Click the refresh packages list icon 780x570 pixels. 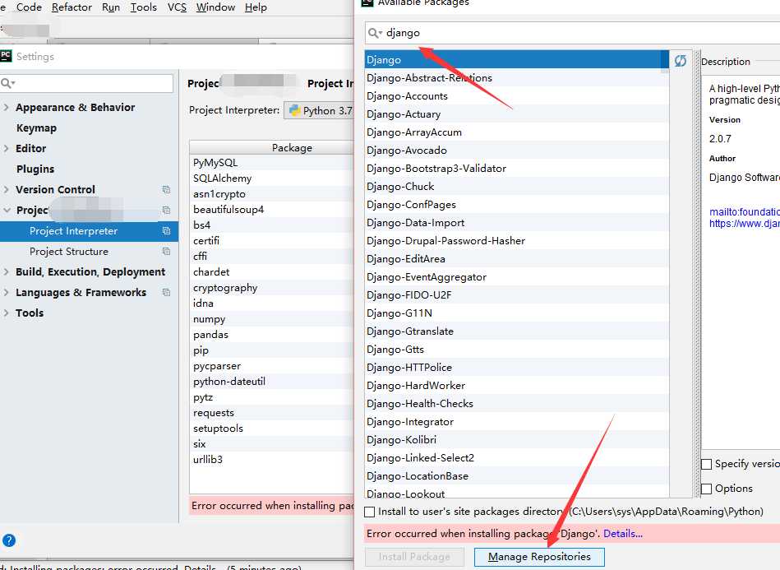point(680,61)
